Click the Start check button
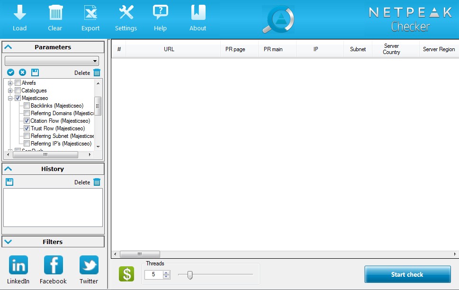The width and height of the screenshot is (459, 290). 407,274
